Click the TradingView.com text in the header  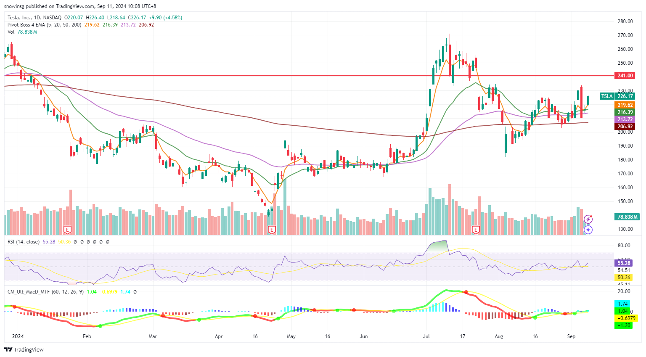coord(75,6)
